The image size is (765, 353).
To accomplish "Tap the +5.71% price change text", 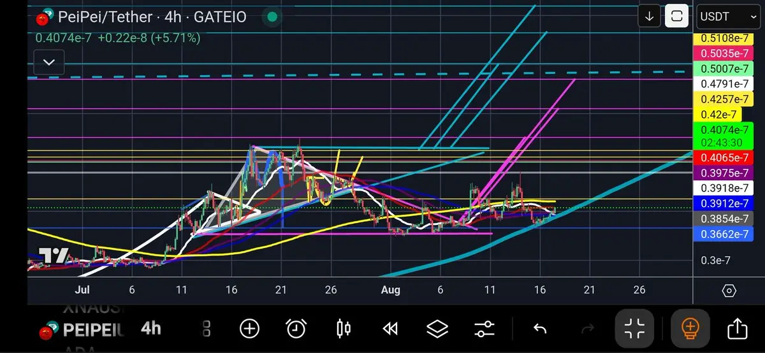I will click(175, 38).
